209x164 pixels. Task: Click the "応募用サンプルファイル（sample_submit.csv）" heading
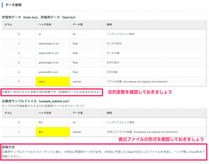pos(35,101)
